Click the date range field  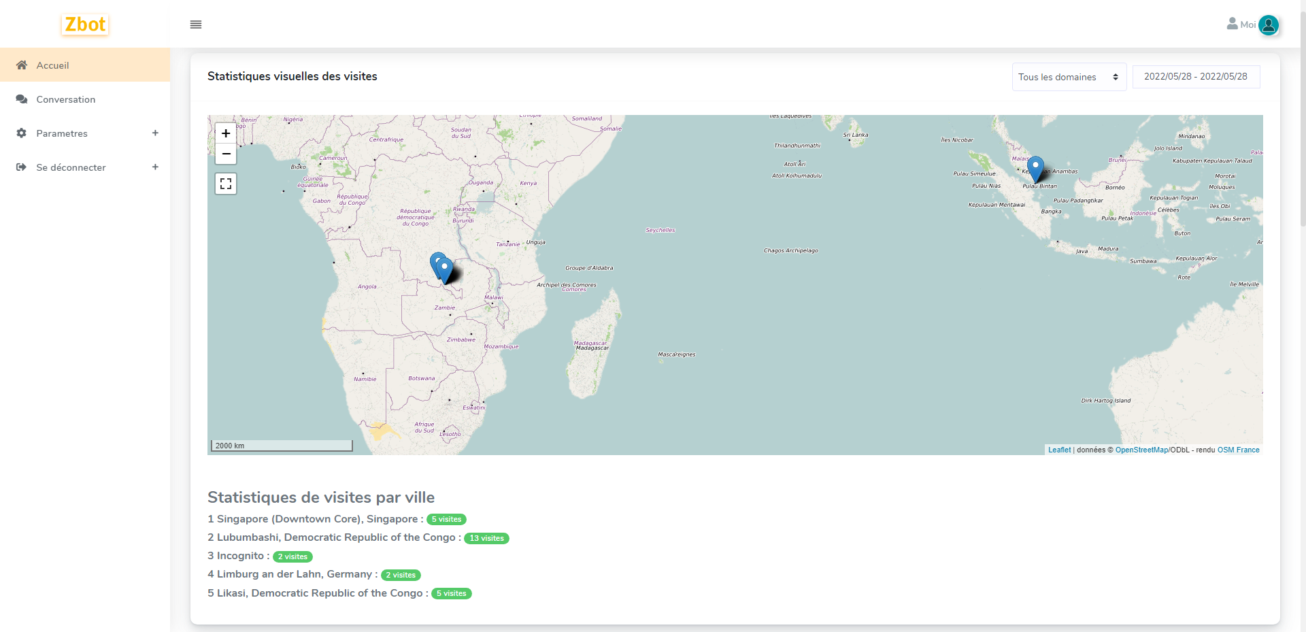[1195, 77]
